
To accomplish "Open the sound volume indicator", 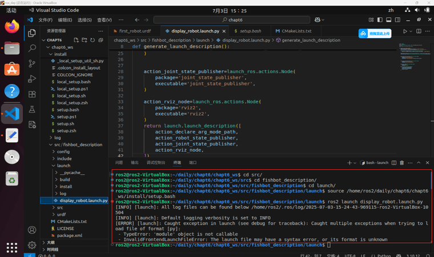I will tap(417, 10).
